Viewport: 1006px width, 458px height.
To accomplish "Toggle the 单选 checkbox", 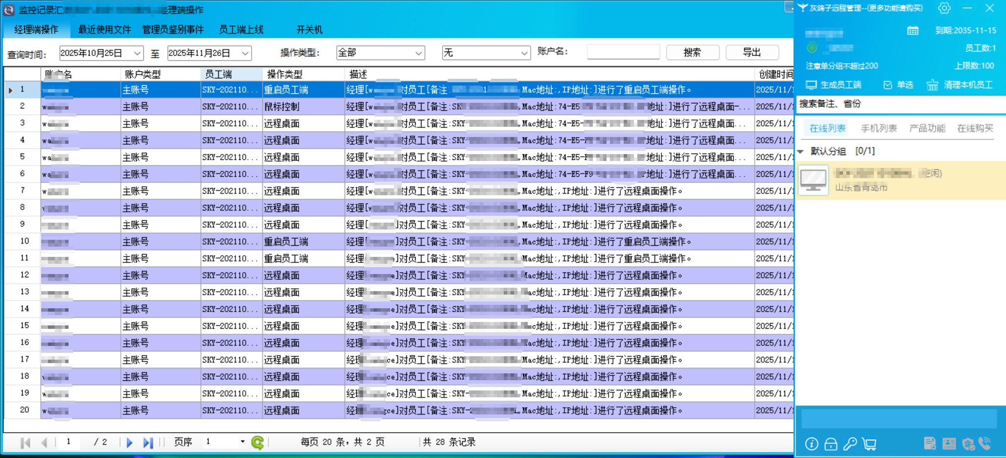I will tap(888, 85).
